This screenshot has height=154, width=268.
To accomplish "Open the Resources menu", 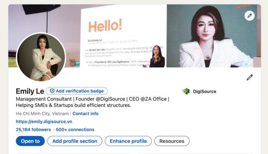I will [172, 141].
